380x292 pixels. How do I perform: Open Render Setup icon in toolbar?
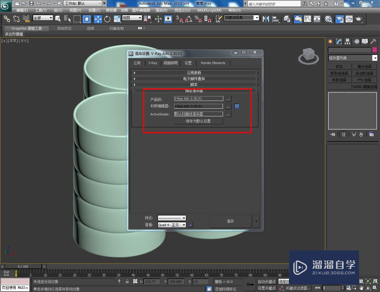pos(339,19)
